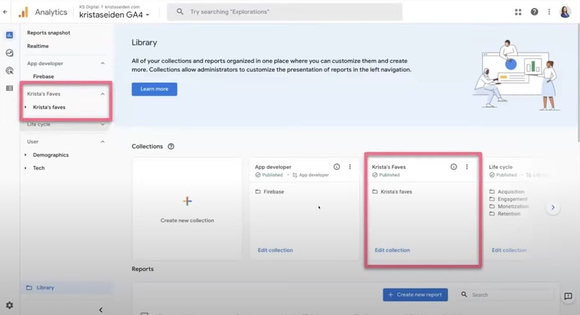Expand the Demographics tree item
The height and width of the screenshot is (315, 580).
26,155
